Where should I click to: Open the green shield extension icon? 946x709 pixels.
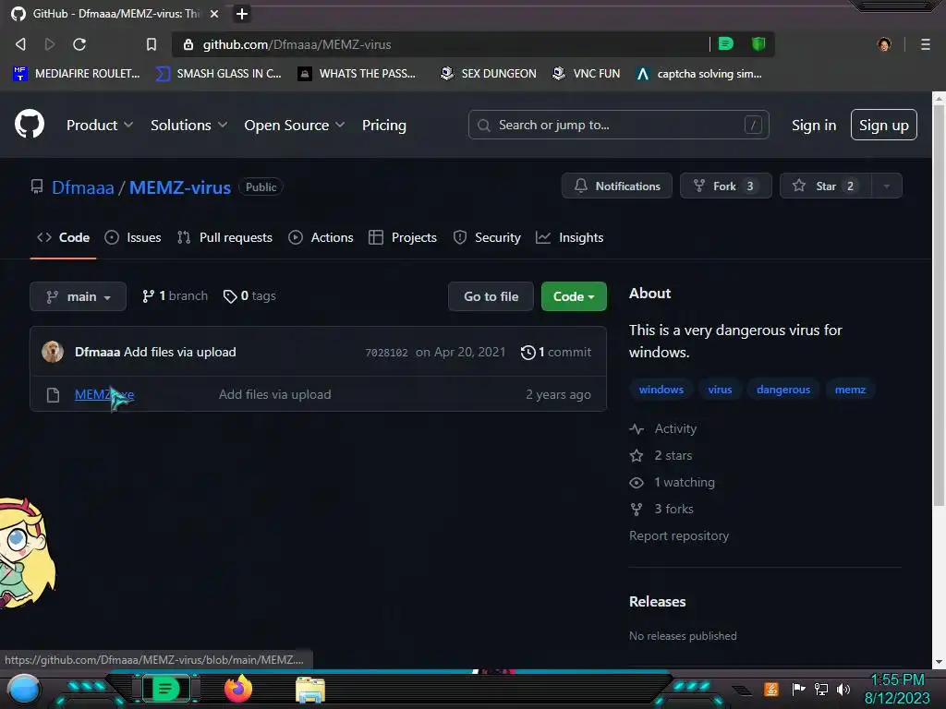tap(758, 43)
